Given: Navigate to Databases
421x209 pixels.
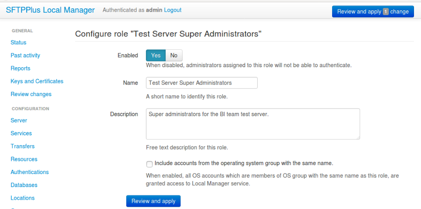Looking at the screenshot, I should (x=24, y=185).
